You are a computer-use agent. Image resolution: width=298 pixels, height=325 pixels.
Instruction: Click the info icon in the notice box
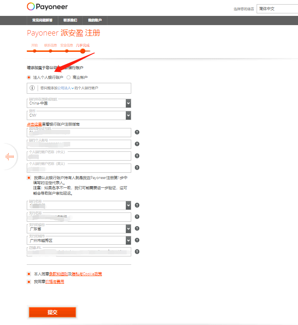coord(32,88)
